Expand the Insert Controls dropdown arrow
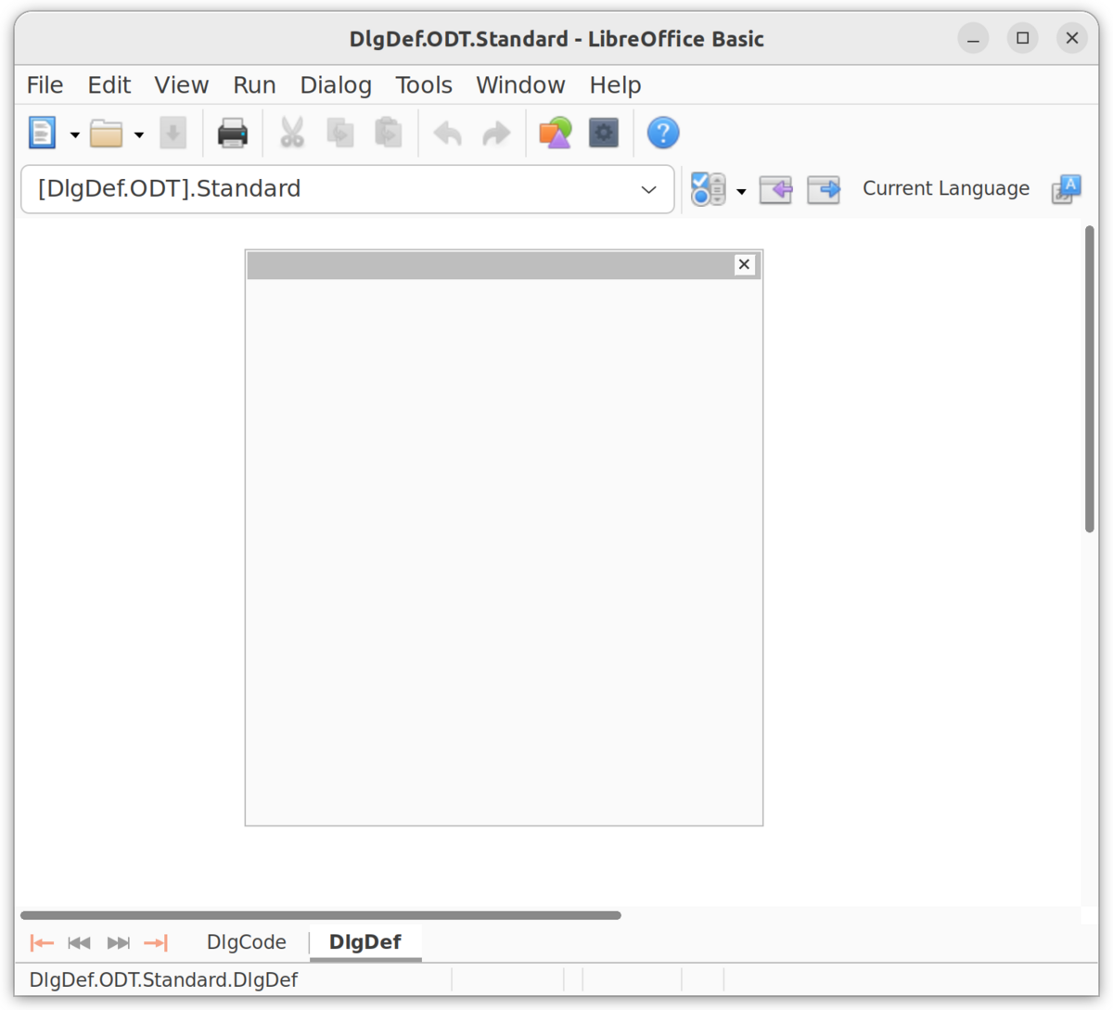The height and width of the screenshot is (1010, 1113). 741,190
